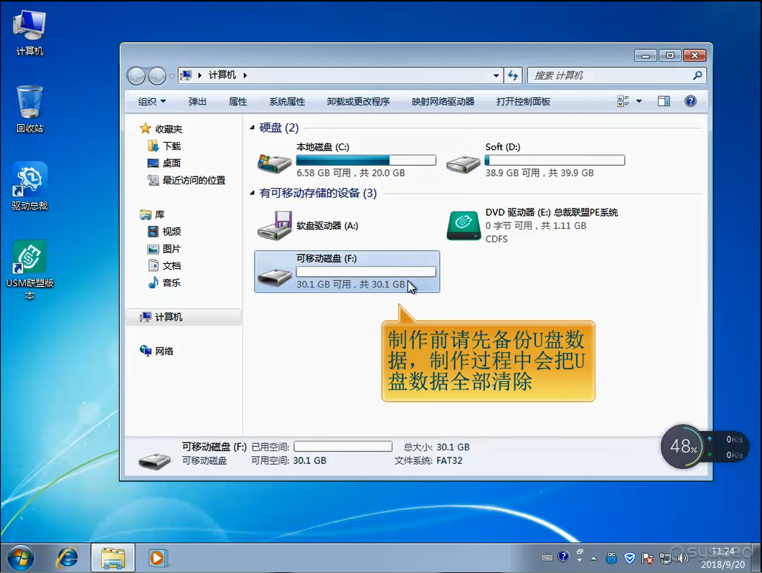Click the explorer Back navigation button
The width and height of the screenshot is (762, 573).
[x=136, y=75]
